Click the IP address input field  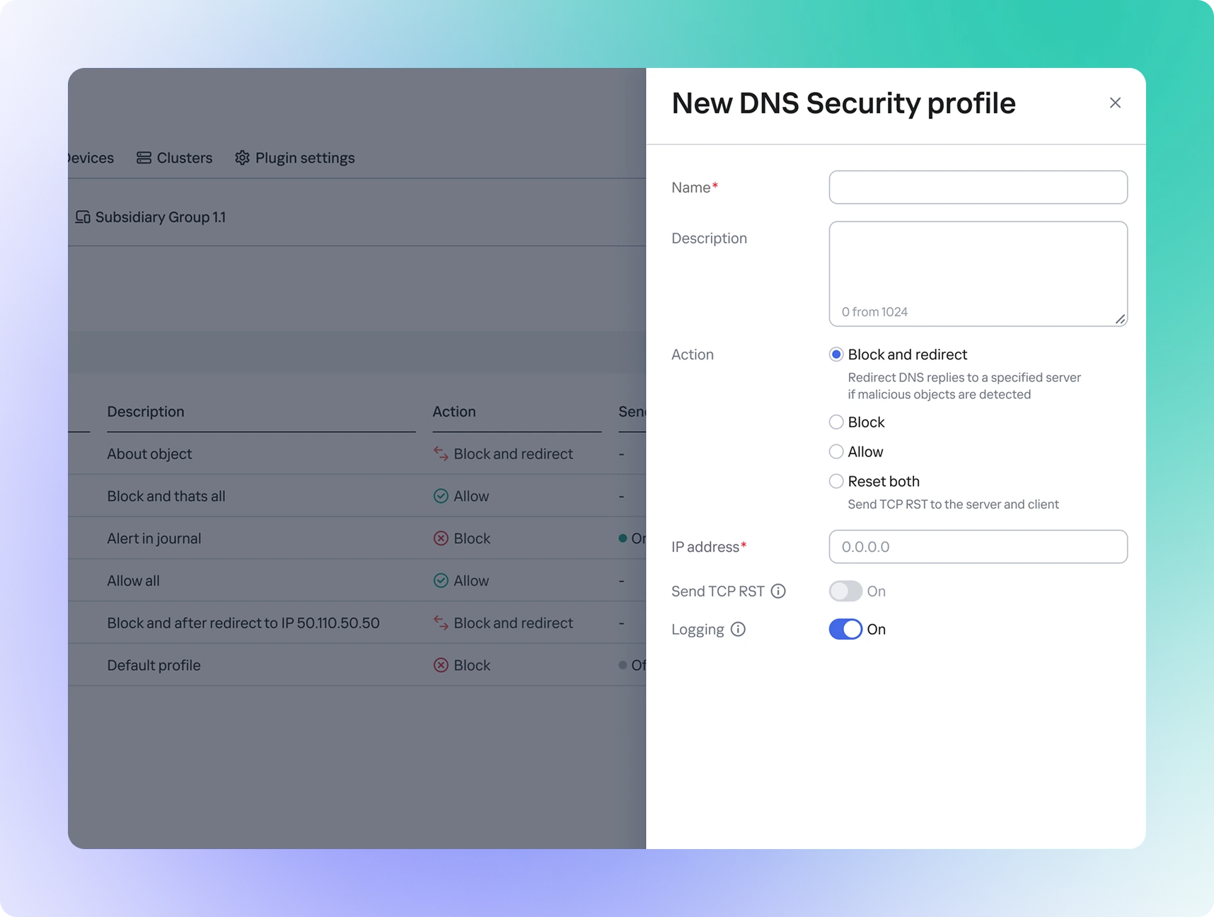[x=978, y=547]
